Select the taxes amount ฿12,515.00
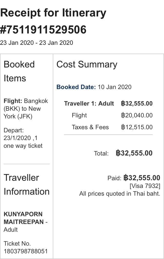 pyautogui.click(x=137, y=127)
